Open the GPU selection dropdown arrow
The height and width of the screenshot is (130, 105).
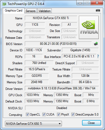point(60,124)
